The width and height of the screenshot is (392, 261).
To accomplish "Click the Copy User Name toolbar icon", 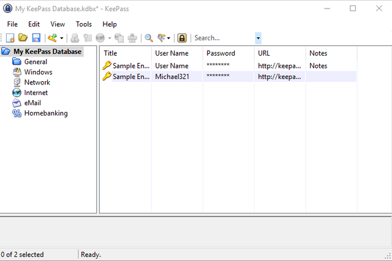I will click(75, 38).
